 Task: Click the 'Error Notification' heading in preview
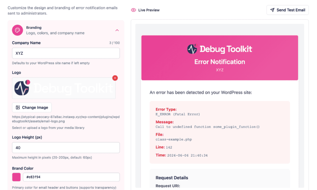[x=219, y=62]
